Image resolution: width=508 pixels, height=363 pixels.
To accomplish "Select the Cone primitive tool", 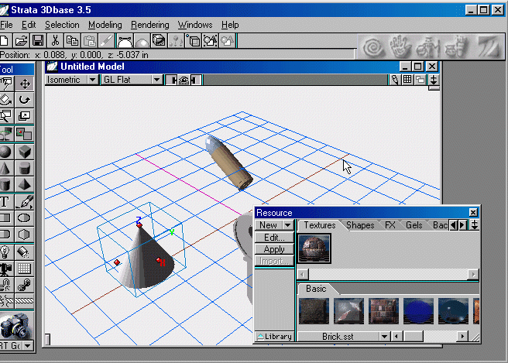I will [x=6, y=168].
